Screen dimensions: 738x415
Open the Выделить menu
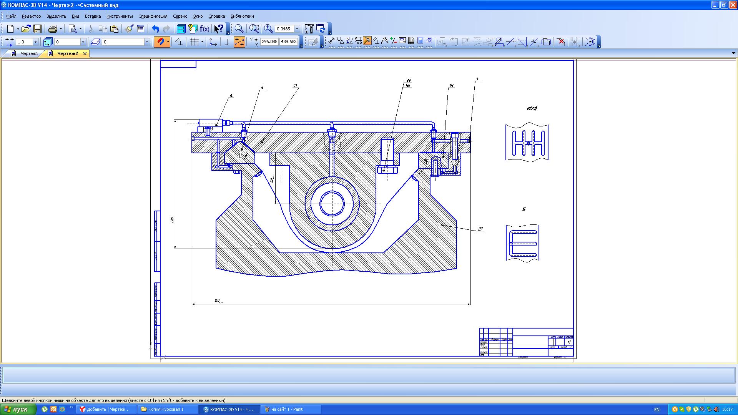[56, 16]
